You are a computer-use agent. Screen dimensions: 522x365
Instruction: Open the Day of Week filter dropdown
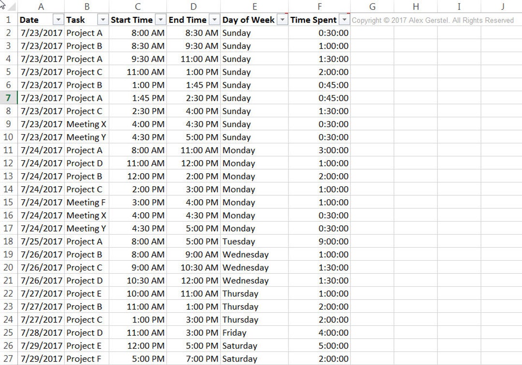tap(283, 20)
